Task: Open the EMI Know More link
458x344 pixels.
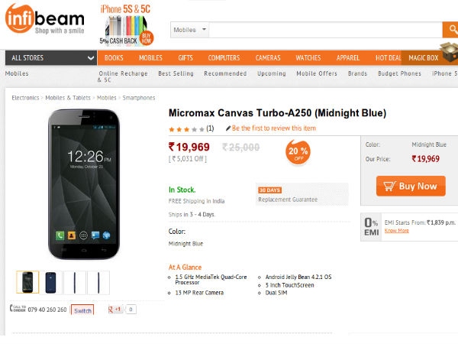Action: pos(397,231)
